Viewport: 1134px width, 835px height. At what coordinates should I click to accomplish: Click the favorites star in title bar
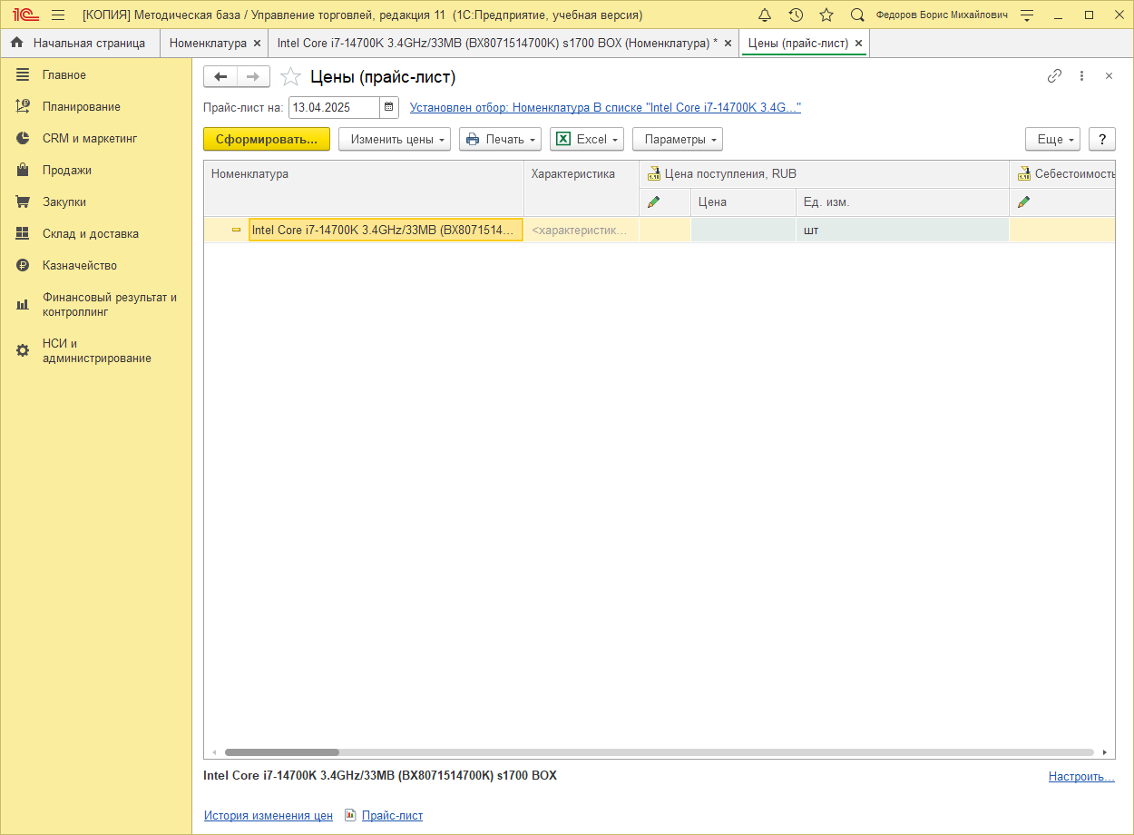point(826,15)
